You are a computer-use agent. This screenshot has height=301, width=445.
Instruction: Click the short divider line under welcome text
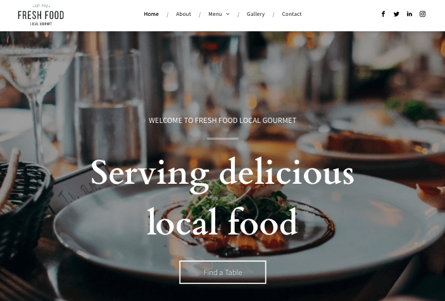[x=223, y=139]
